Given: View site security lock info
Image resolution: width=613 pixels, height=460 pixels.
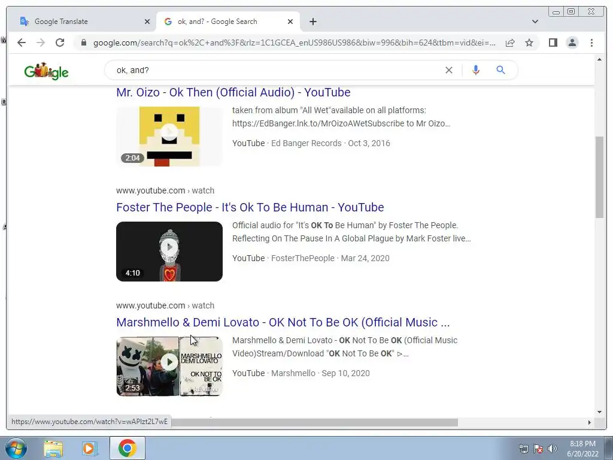Looking at the screenshot, I should [84, 43].
